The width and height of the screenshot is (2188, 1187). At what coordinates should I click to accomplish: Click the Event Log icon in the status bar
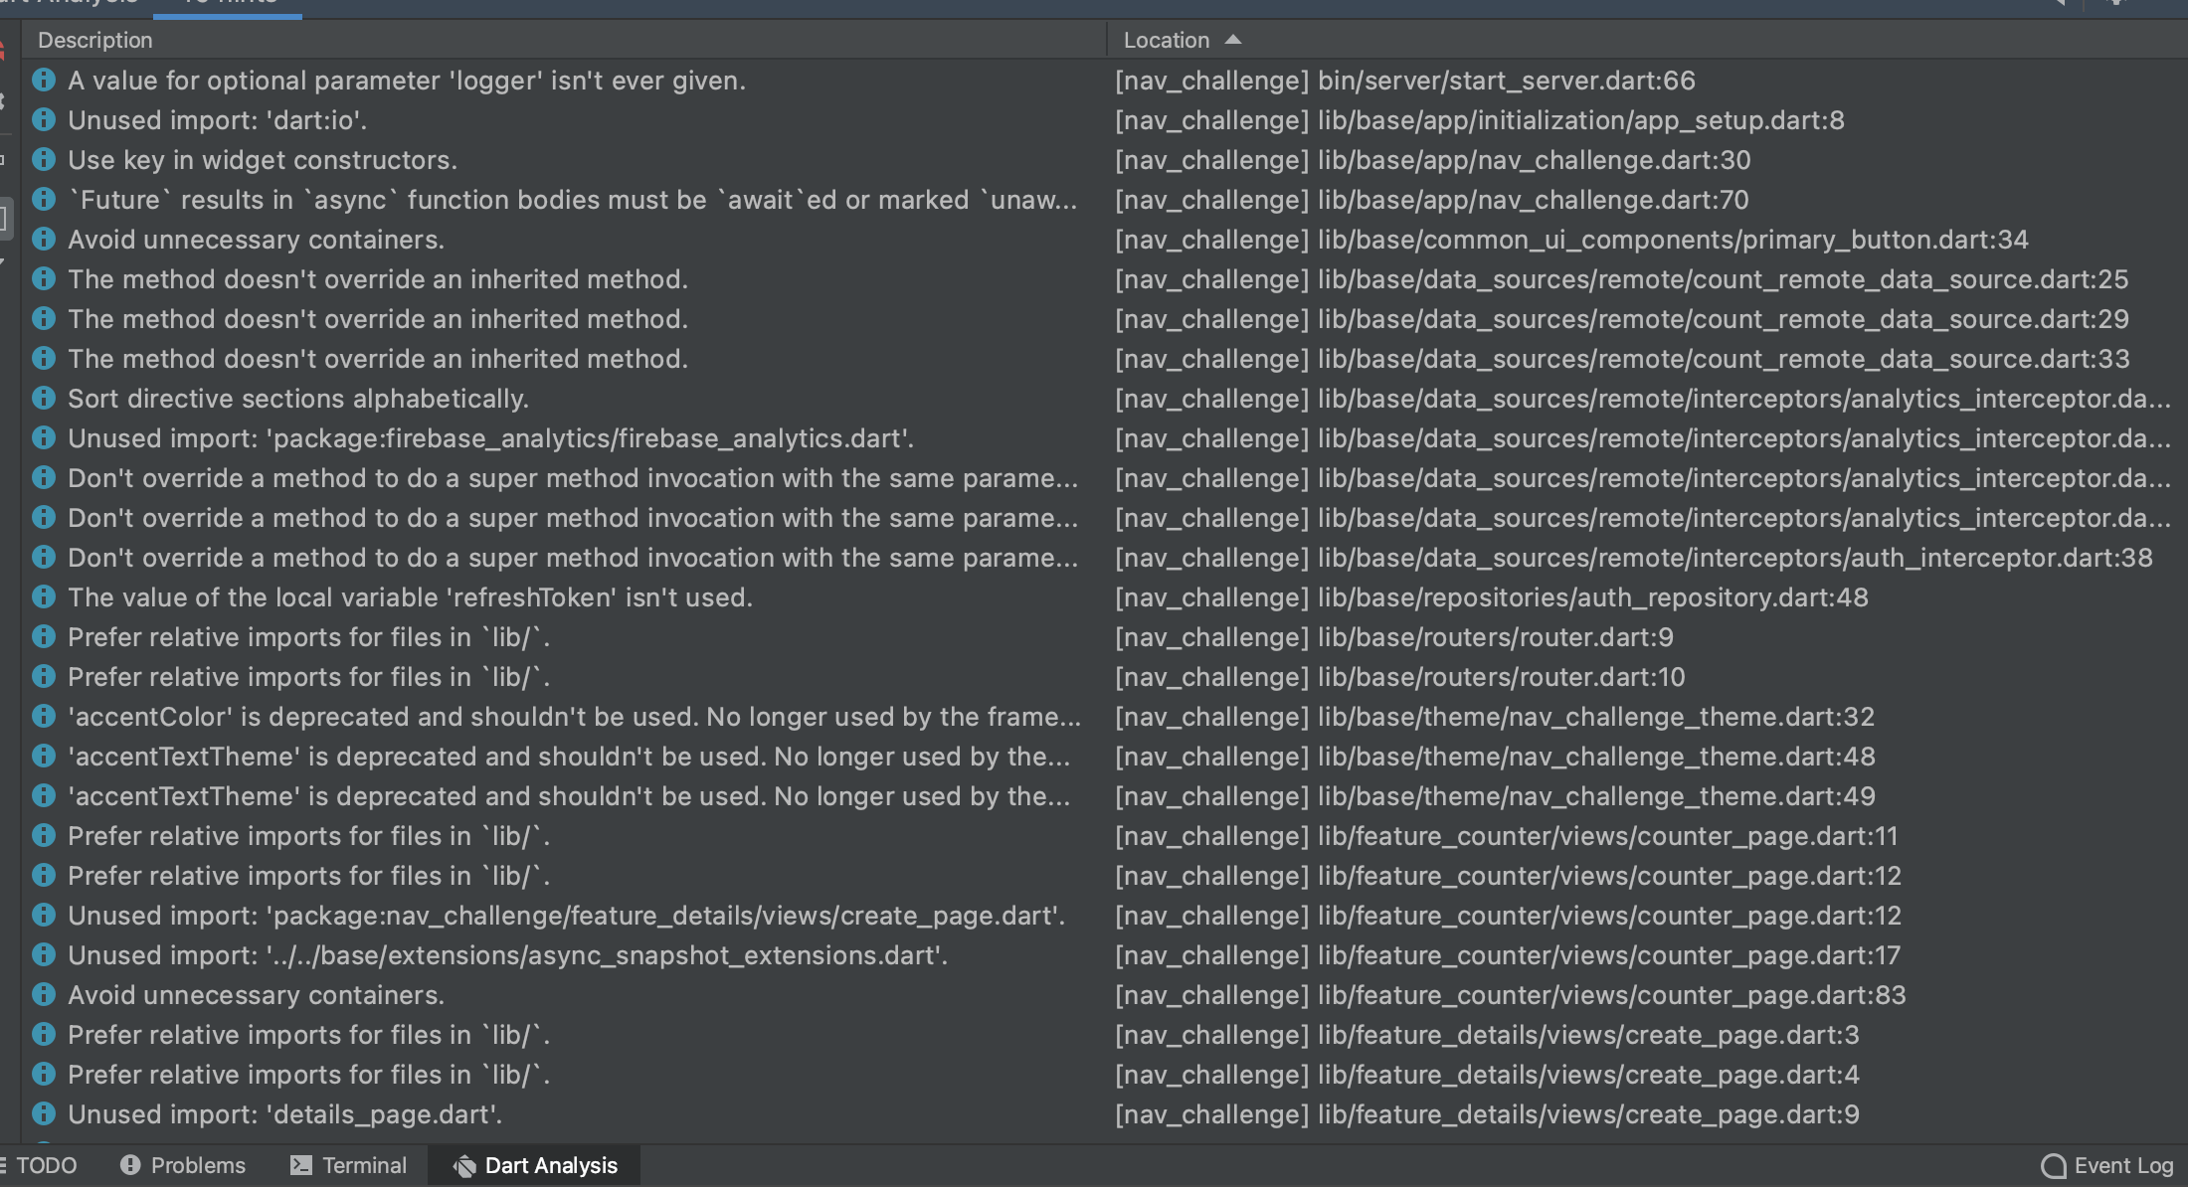point(2052,1164)
